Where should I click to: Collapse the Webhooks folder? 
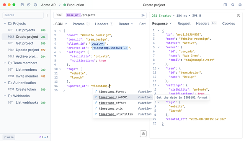(x=5, y=96)
